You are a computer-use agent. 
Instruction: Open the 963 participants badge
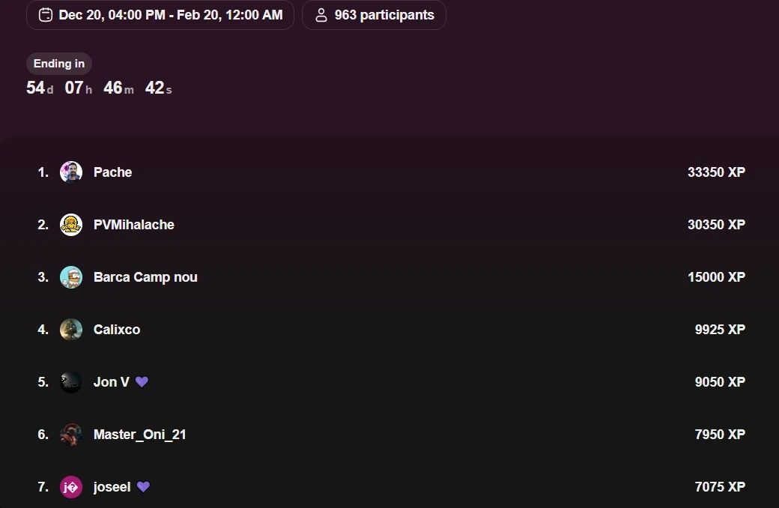374,15
